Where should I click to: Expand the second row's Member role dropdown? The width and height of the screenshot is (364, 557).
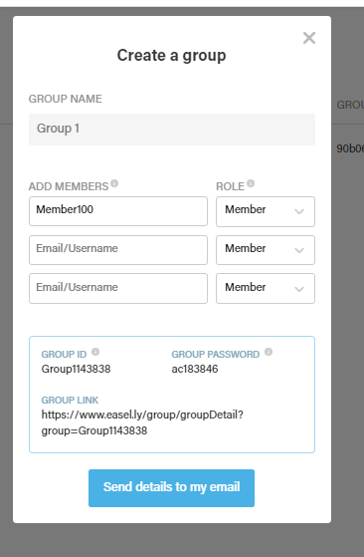(x=266, y=250)
